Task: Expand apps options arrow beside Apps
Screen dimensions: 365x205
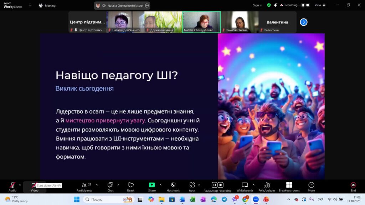Action: click(199, 185)
